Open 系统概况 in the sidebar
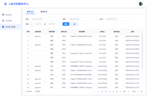 (11, 15)
